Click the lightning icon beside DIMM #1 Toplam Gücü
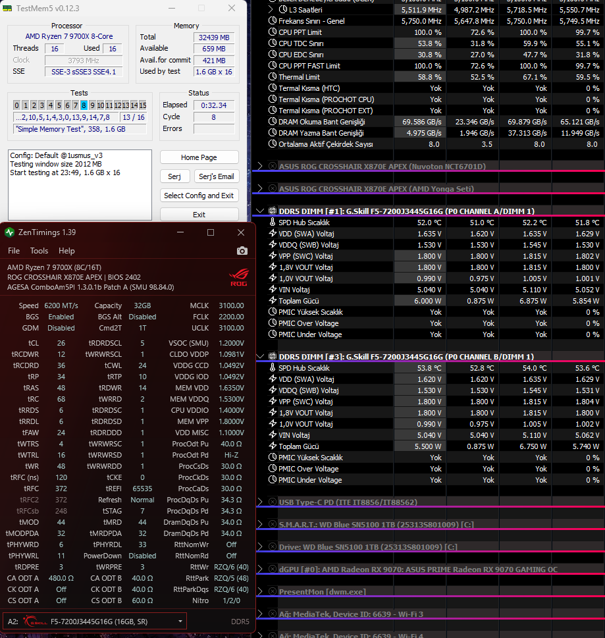Viewport: 605px width, 638px height. (273, 300)
